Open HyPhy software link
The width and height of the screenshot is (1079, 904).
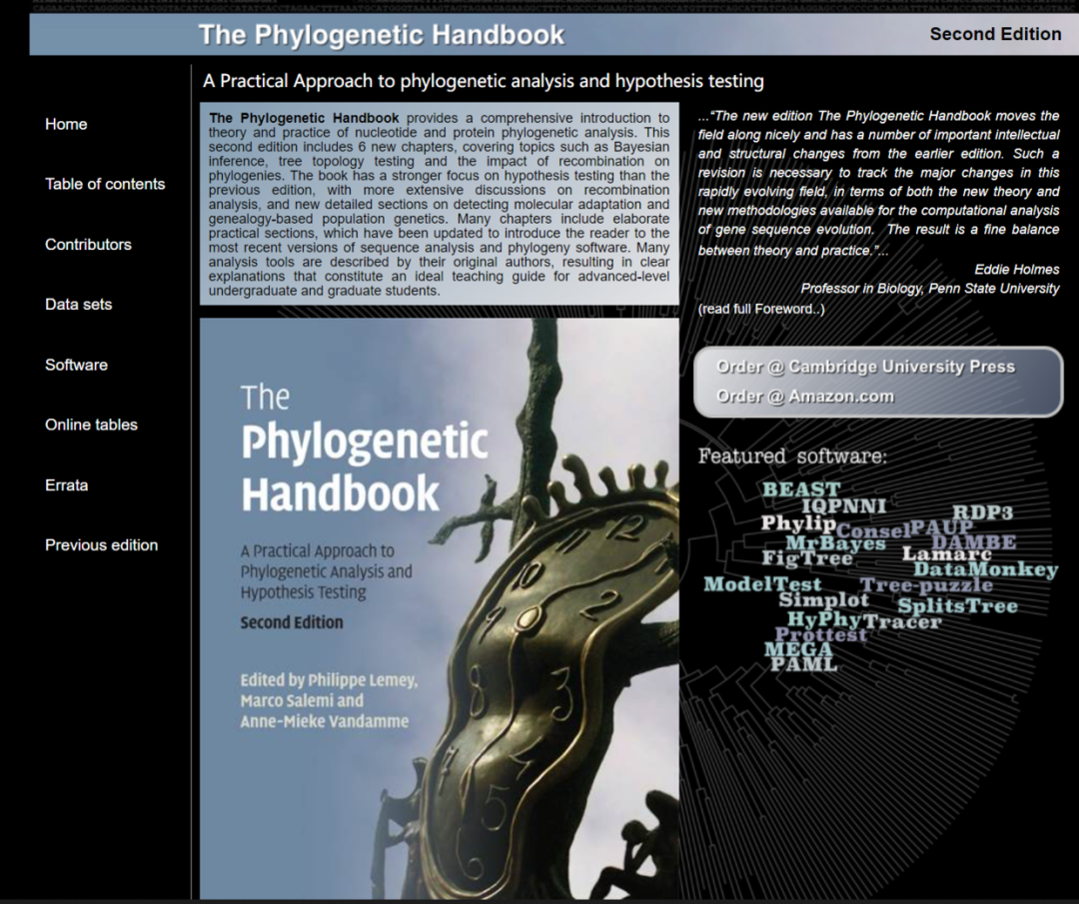pyautogui.click(x=823, y=620)
